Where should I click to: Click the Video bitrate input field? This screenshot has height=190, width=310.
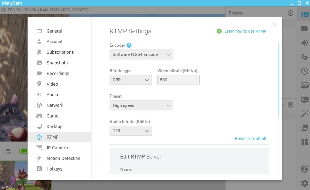tap(178, 80)
